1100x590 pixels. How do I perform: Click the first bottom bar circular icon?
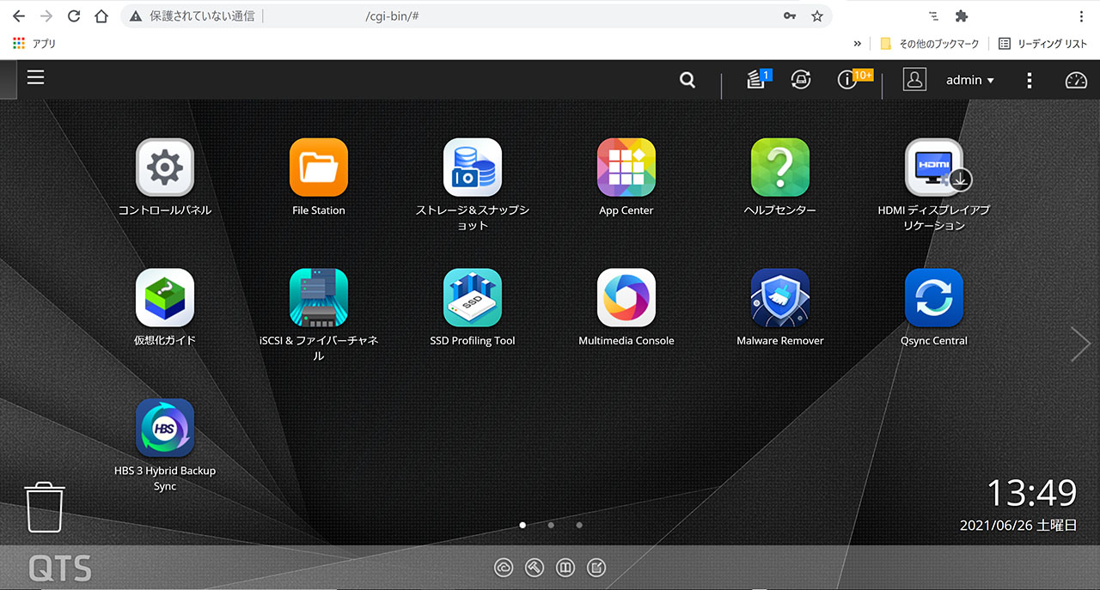[x=504, y=567]
